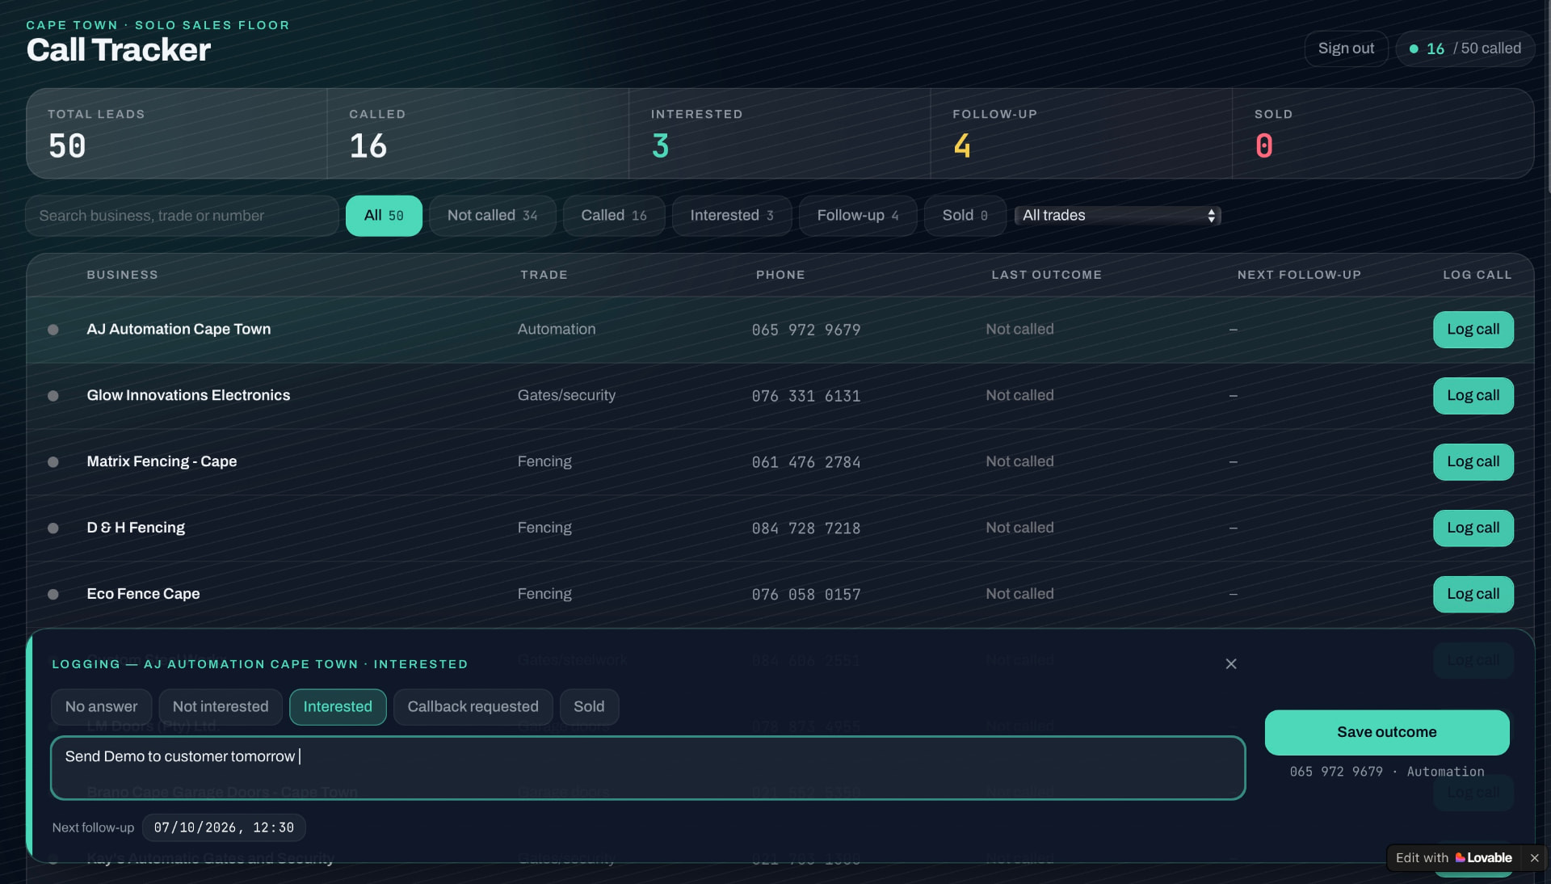Screen dimensions: 1551x884
Task: Click the Business column header
Action: tap(122, 275)
